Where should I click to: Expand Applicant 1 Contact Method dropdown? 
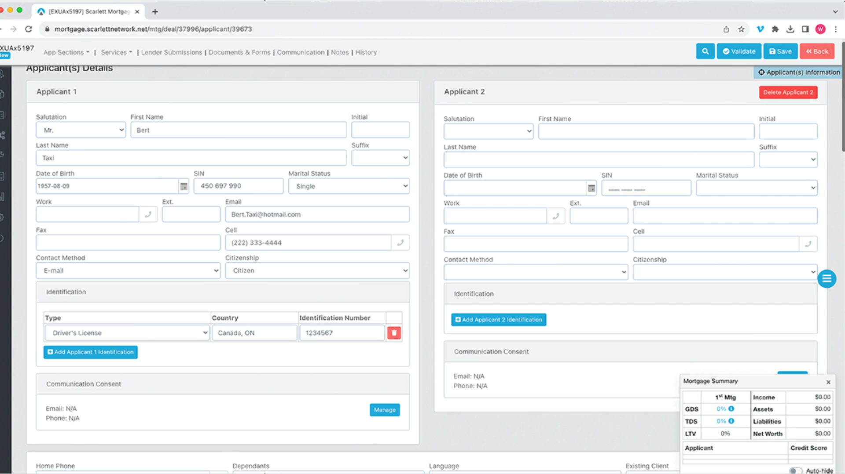pyautogui.click(x=128, y=271)
